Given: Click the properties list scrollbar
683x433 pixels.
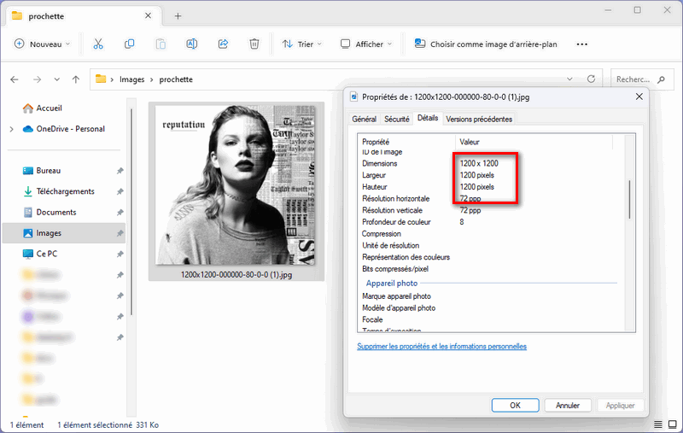Looking at the screenshot, I should pyautogui.click(x=629, y=200).
